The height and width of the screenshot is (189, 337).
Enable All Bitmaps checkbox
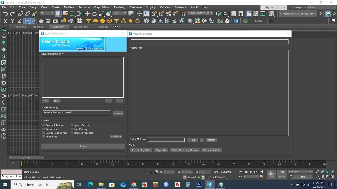pyautogui.click(x=44, y=136)
